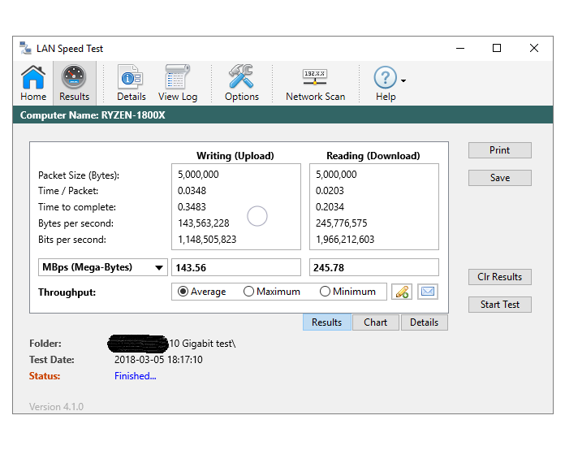Click the download throughput field 245.78

click(374, 267)
